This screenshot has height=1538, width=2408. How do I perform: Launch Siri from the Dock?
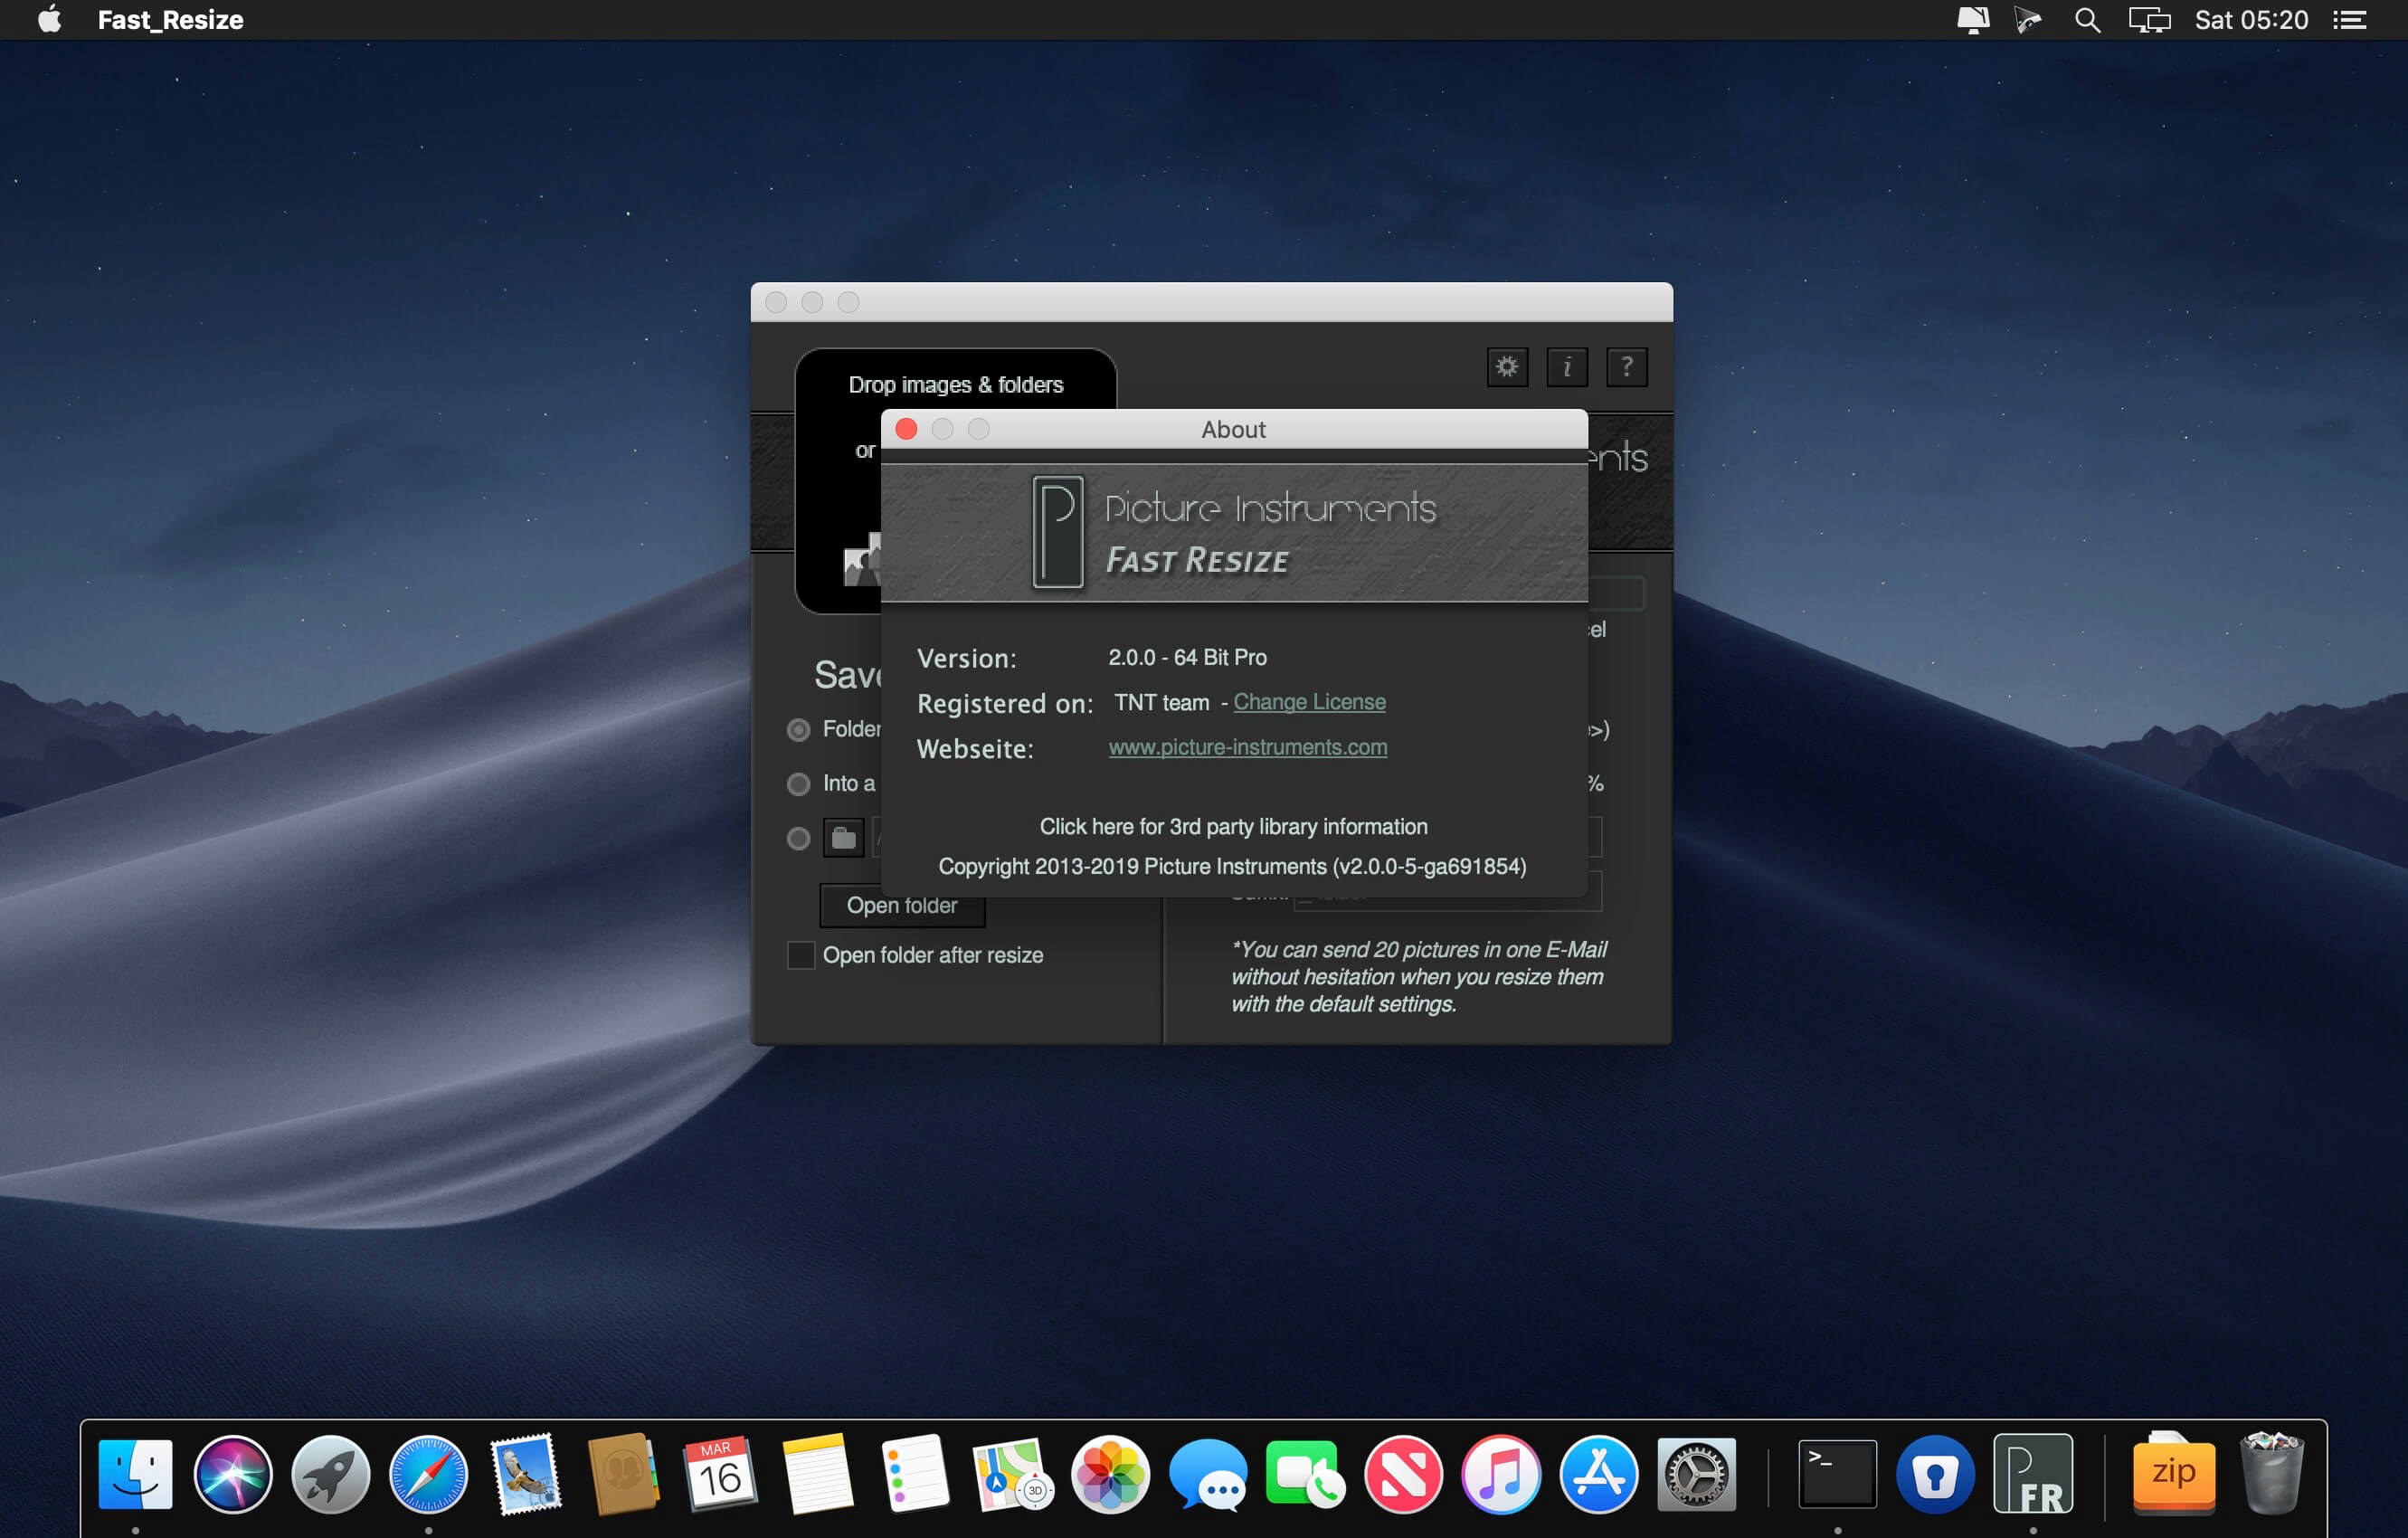pyautogui.click(x=233, y=1474)
